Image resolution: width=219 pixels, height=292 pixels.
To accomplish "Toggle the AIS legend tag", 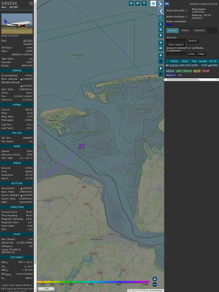I will (x=180, y=75).
